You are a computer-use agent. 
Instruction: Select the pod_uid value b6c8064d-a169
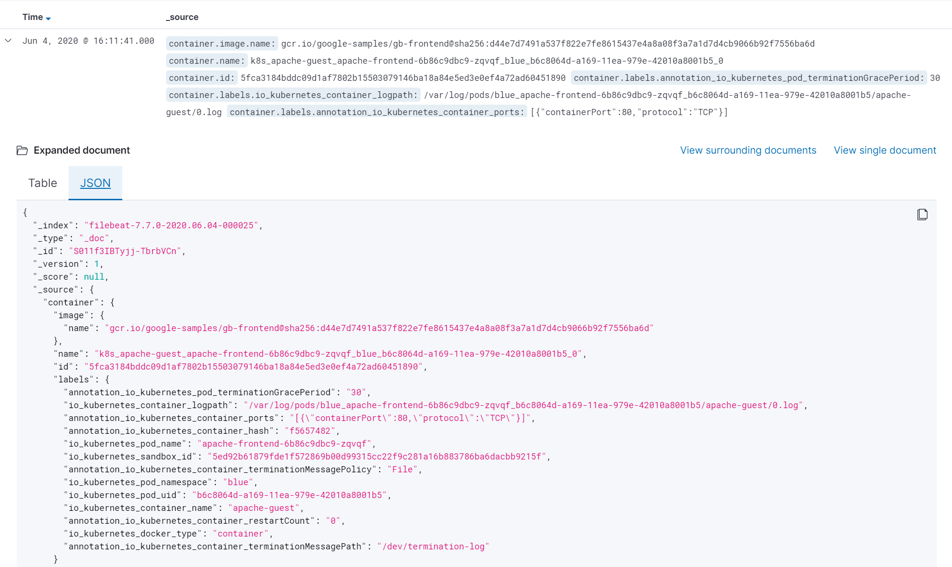pyautogui.click(x=289, y=495)
